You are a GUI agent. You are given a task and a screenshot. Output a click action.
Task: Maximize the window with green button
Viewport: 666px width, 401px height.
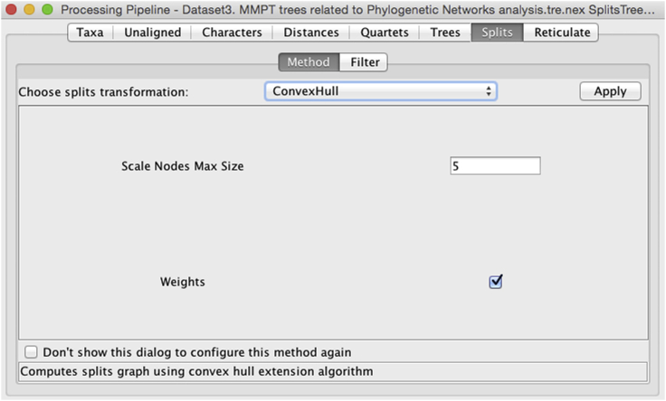tap(46, 9)
